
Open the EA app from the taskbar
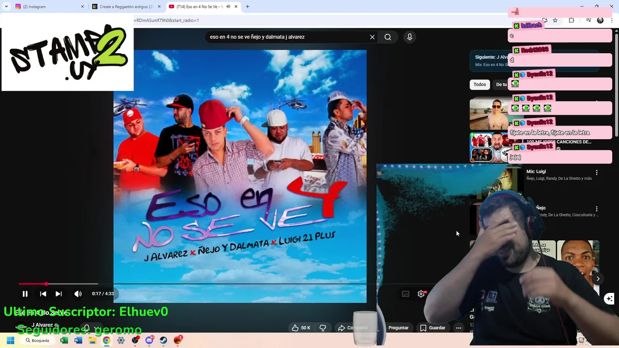178,340
